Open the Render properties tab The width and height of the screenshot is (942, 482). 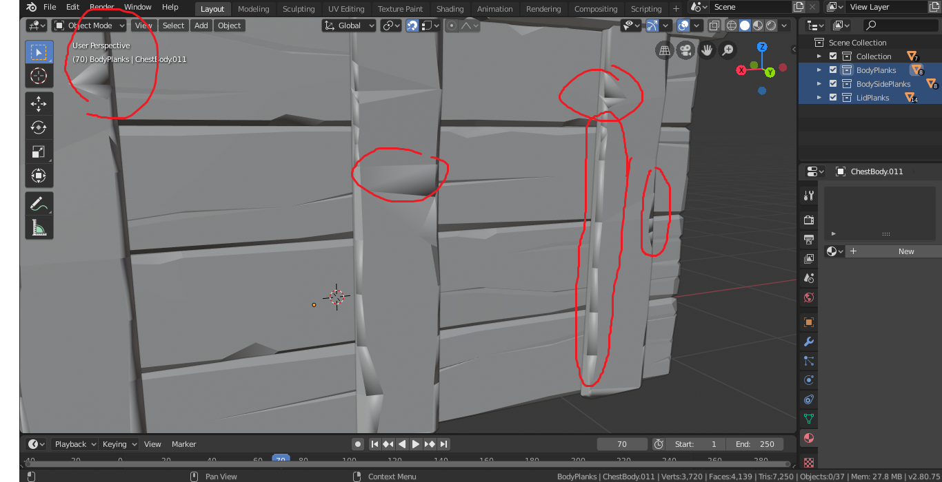(809, 220)
